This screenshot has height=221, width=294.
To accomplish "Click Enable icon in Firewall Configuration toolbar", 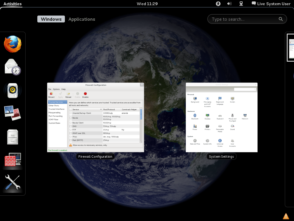I will click(78, 95).
